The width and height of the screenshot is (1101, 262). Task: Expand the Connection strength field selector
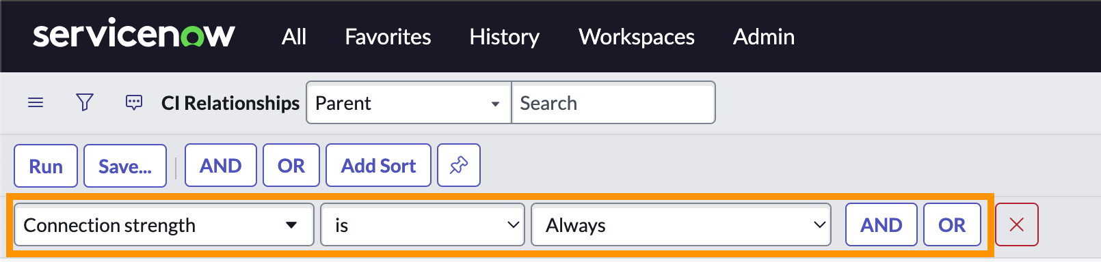click(164, 224)
